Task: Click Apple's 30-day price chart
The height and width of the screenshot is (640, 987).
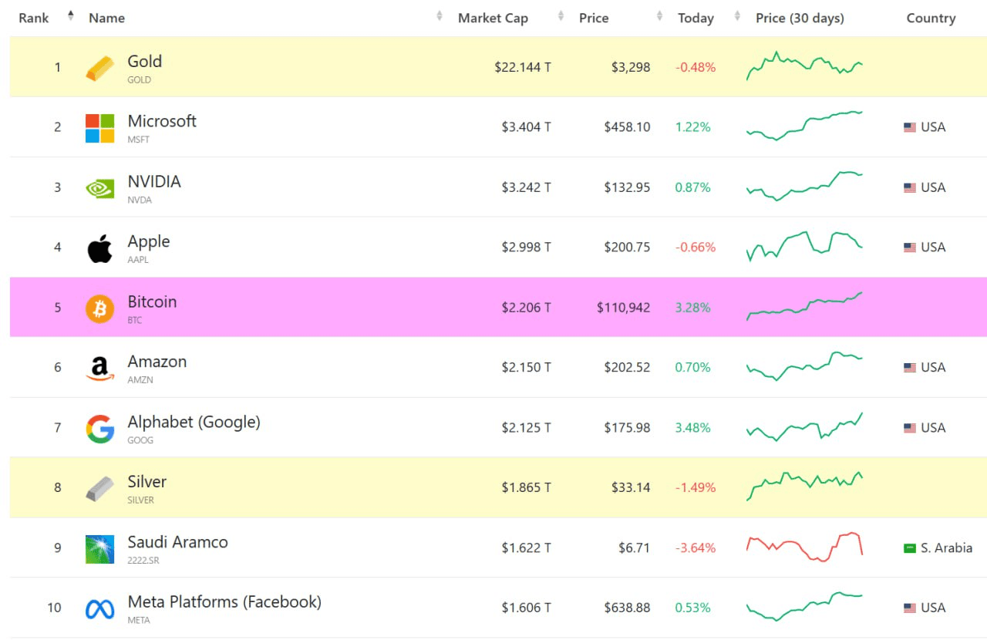Action: tap(804, 247)
